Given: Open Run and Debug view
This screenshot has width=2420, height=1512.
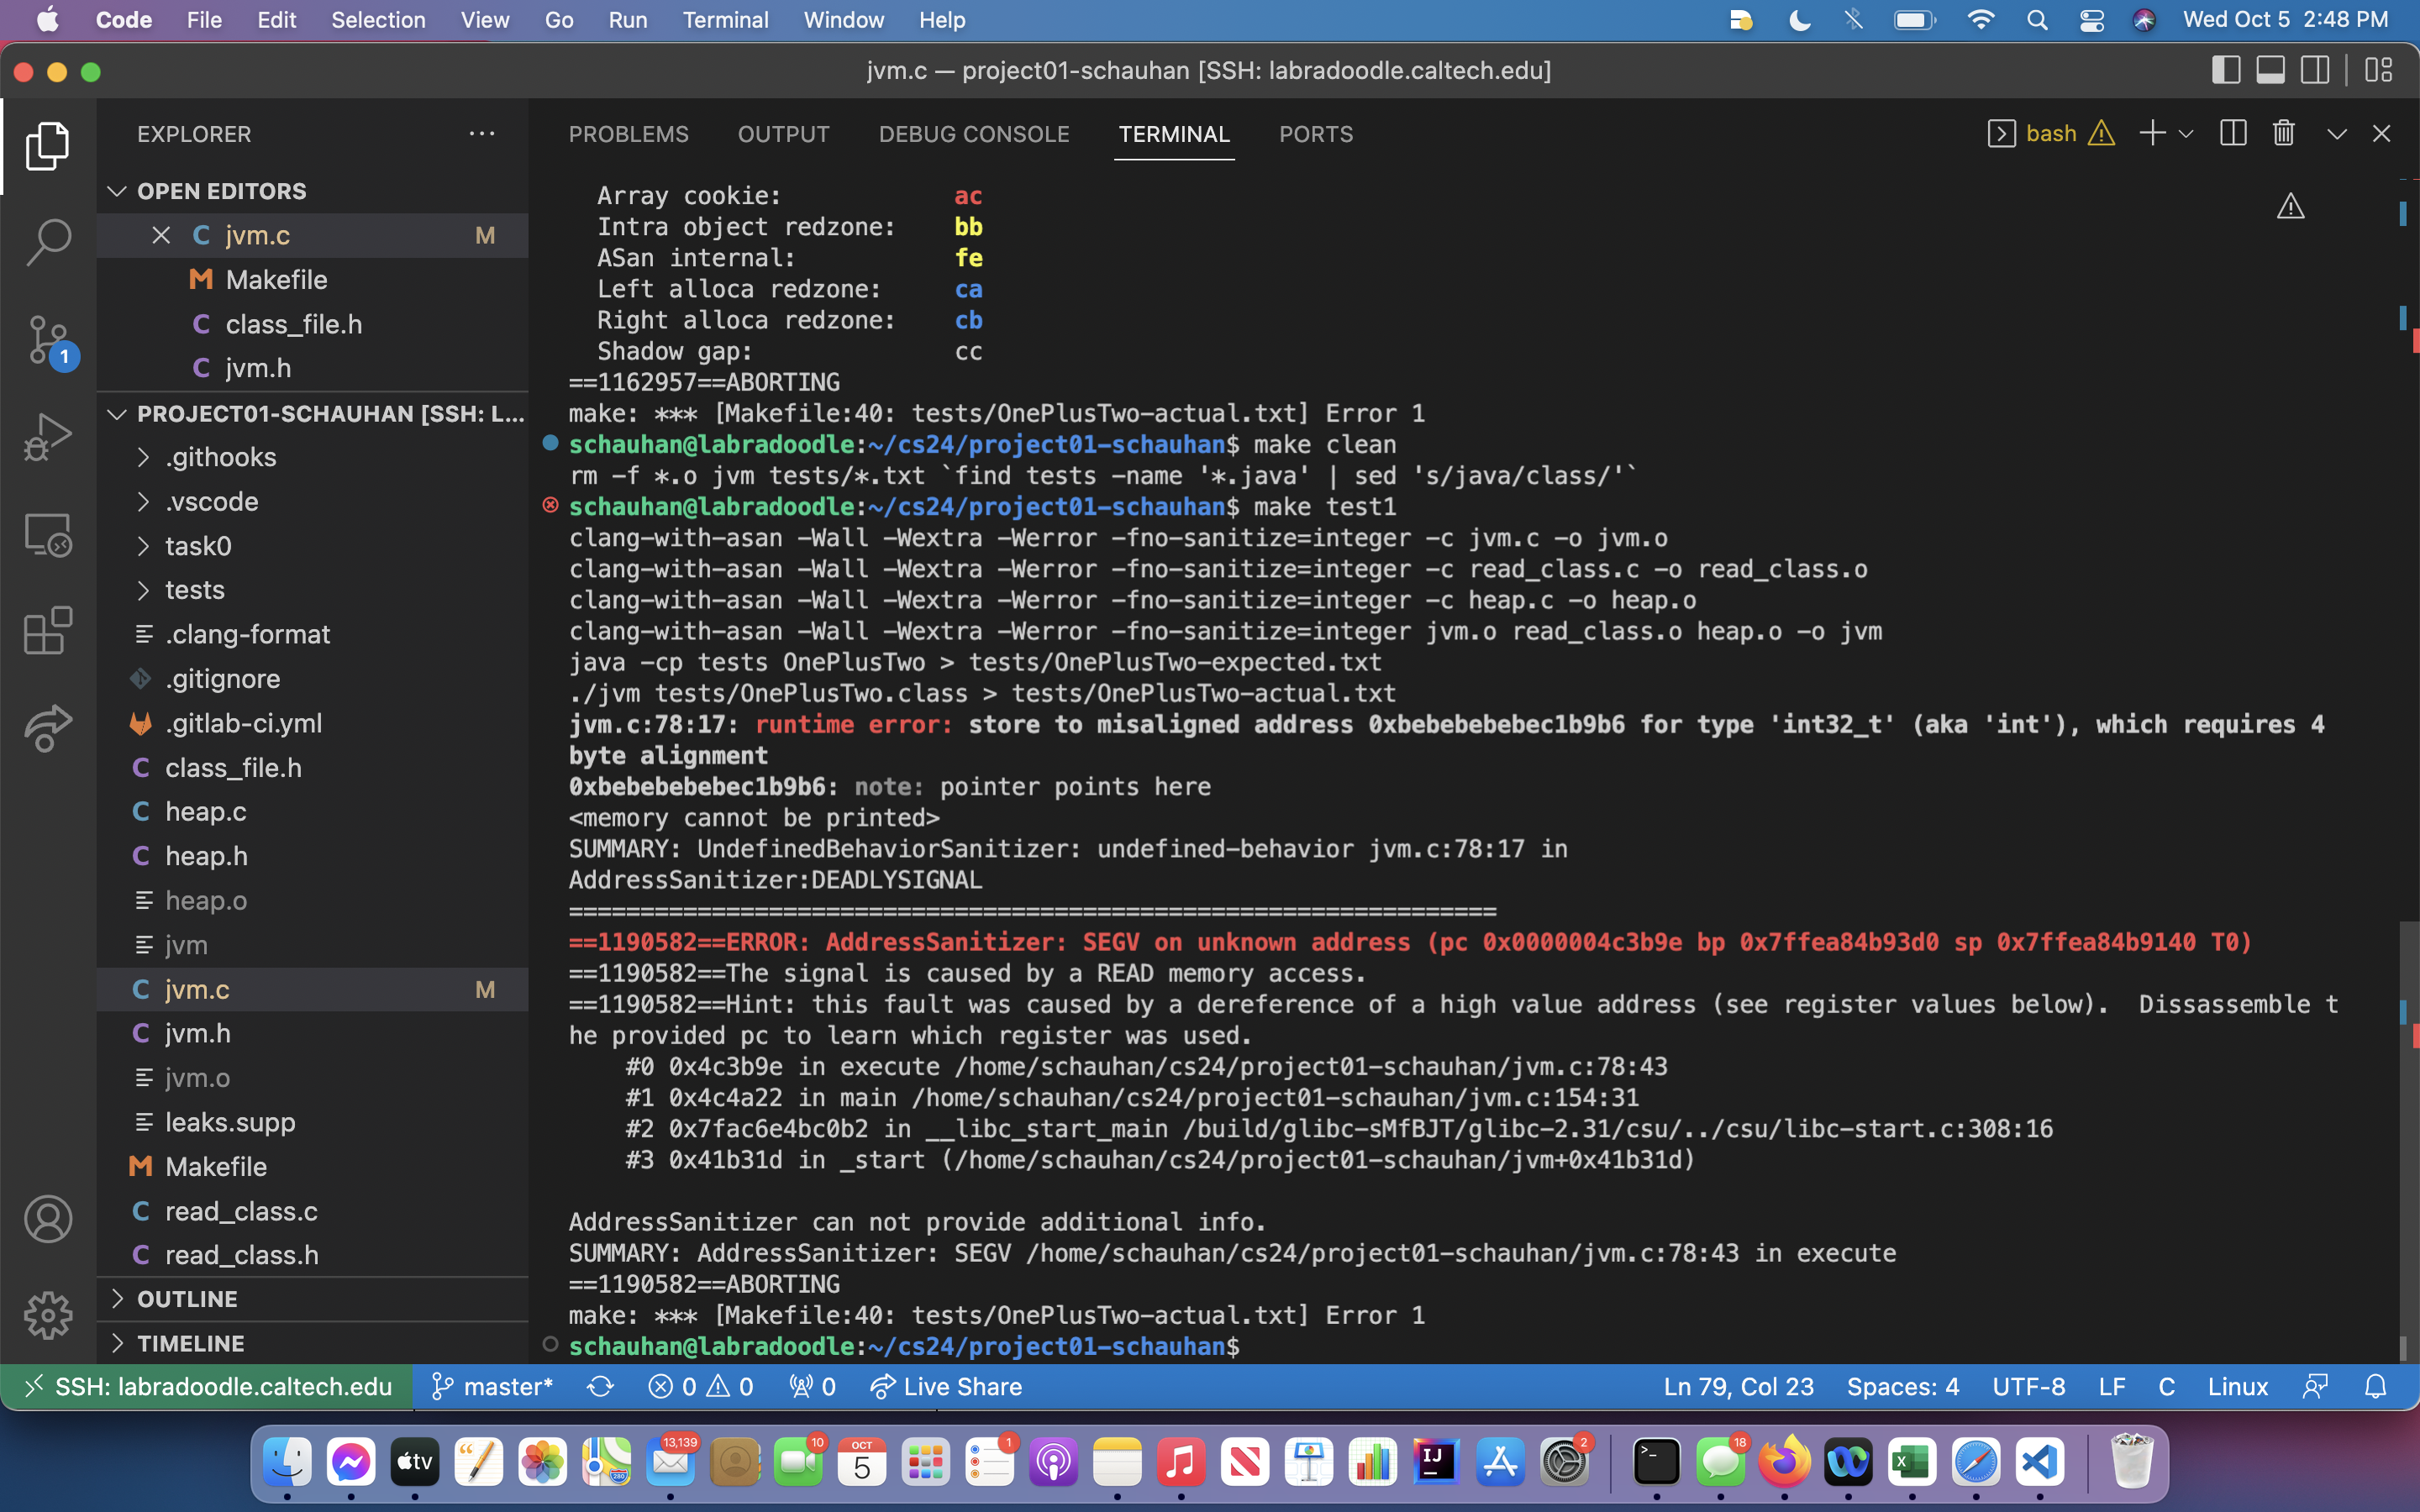Looking at the screenshot, I should pyautogui.click(x=48, y=437).
